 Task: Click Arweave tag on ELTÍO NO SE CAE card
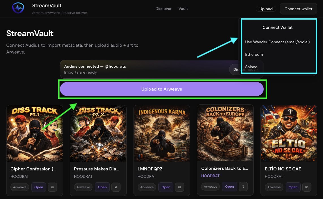(x=274, y=187)
